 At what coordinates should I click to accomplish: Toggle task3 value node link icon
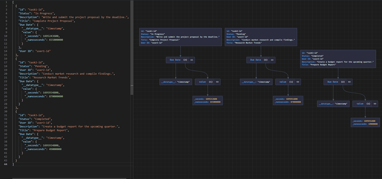pyautogui.click(x=375, y=104)
